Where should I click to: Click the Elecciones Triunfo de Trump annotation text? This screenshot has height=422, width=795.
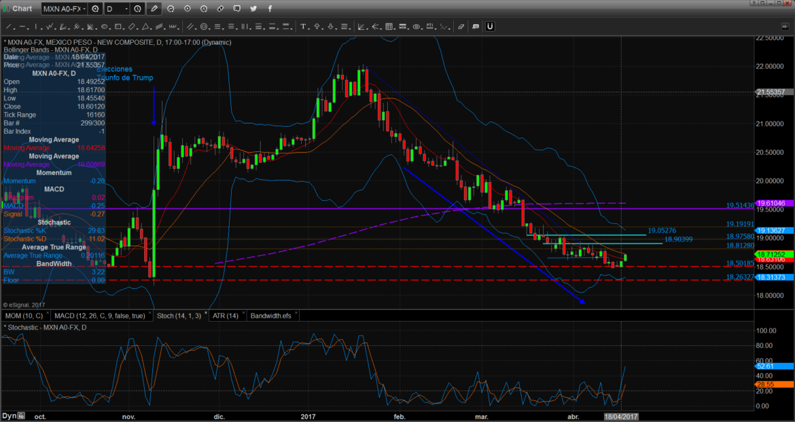[x=125, y=73]
